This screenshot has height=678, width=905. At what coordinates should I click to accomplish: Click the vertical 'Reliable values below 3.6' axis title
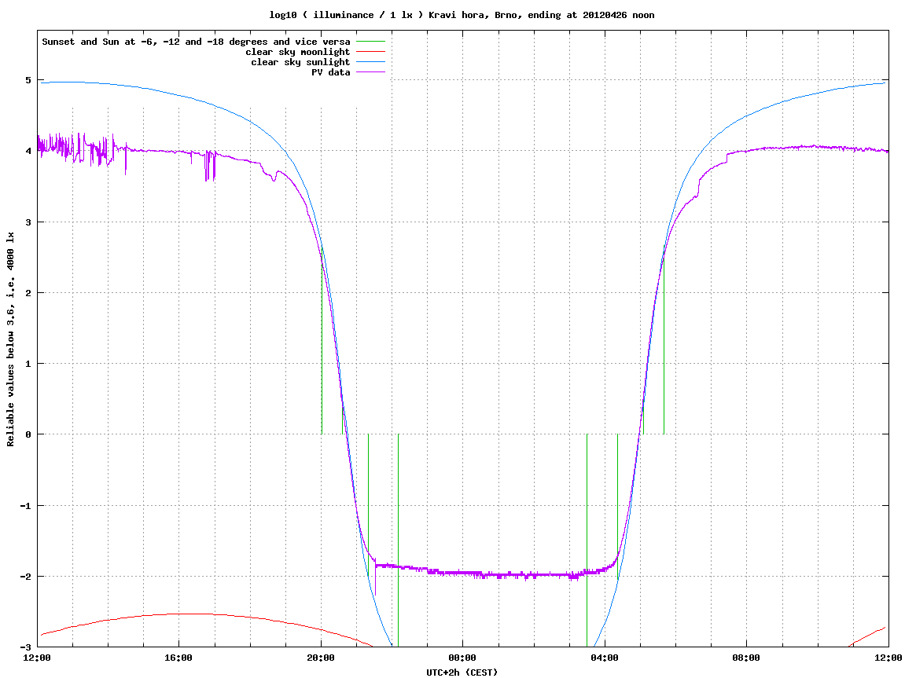pyautogui.click(x=10, y=339)
